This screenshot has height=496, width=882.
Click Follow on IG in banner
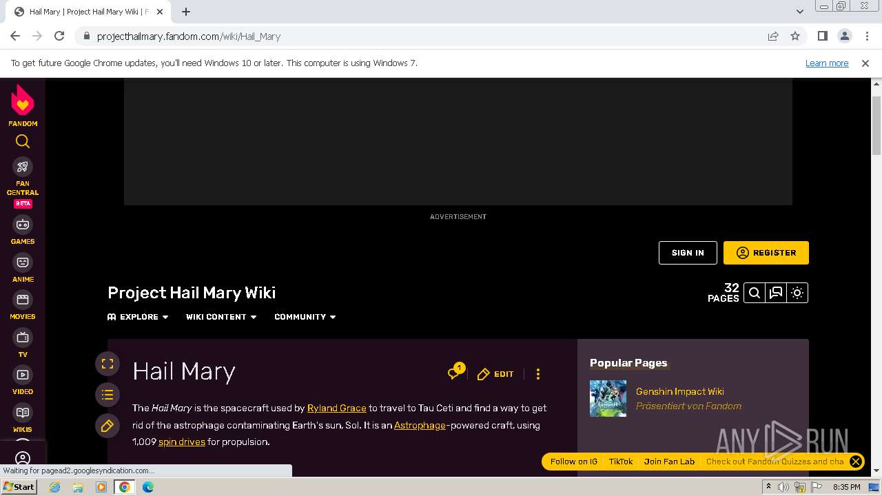pos(574,462)
